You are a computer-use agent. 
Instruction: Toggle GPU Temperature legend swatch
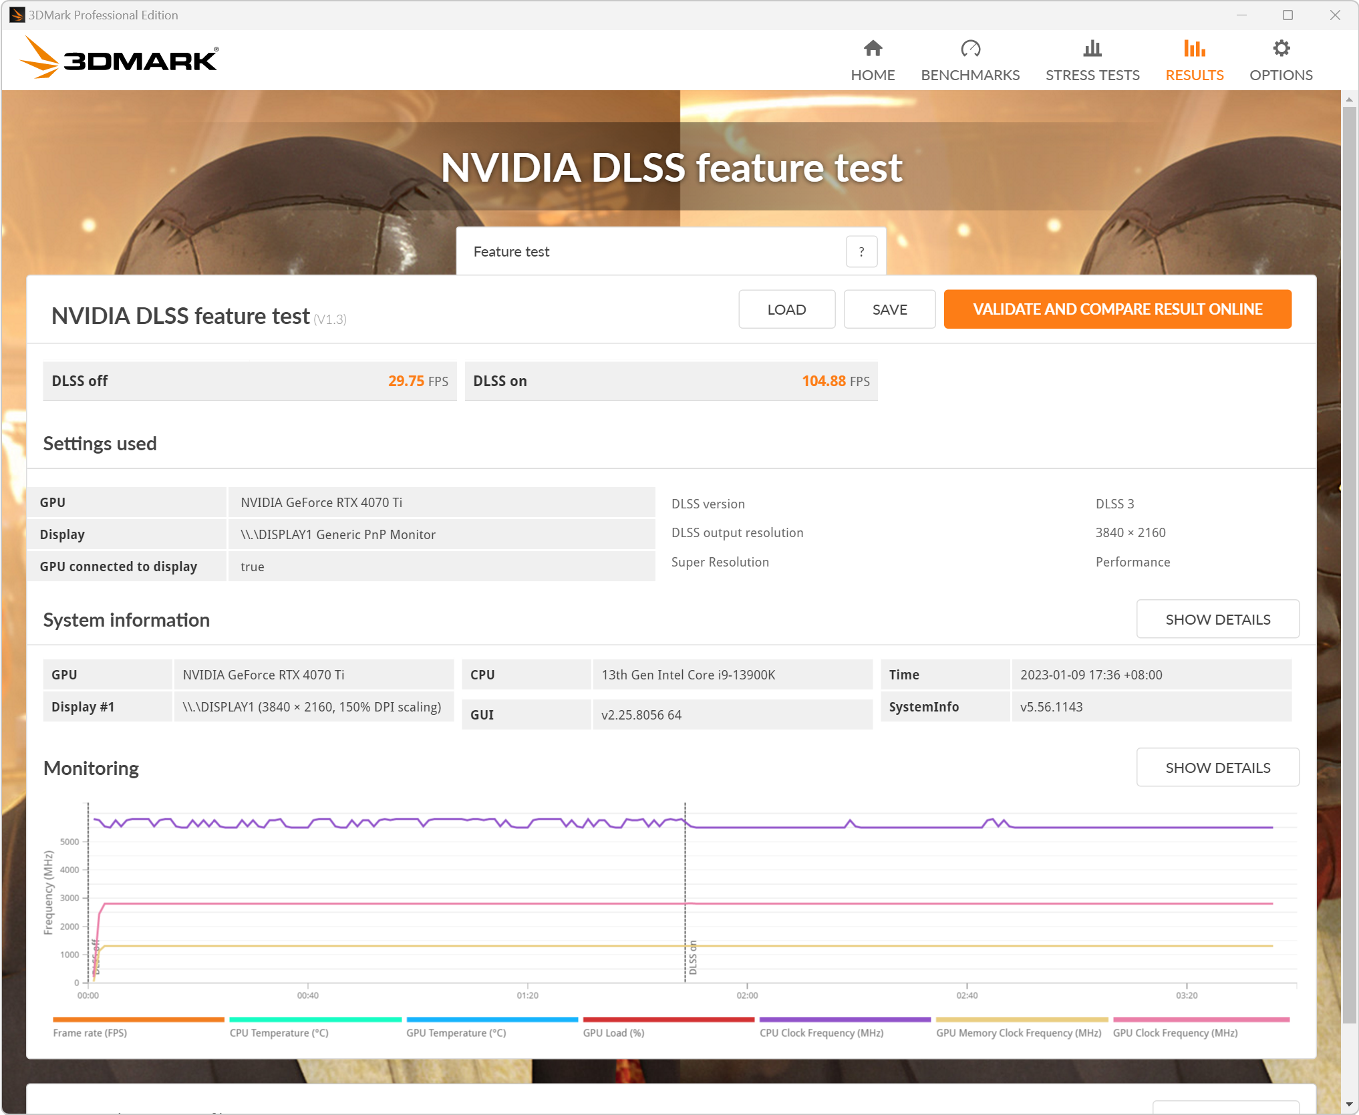pyautogui.click(x=492, y=1019)
